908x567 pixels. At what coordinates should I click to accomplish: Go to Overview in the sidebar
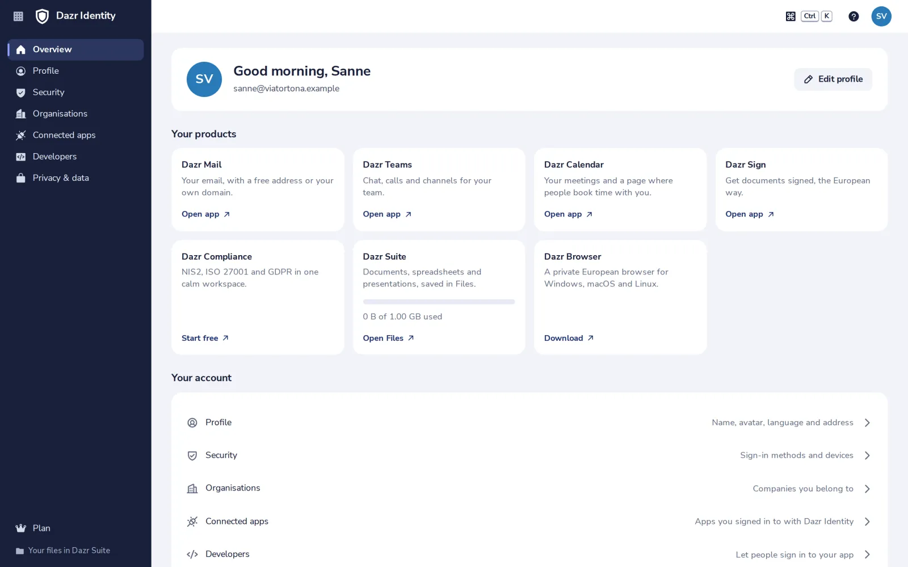[x=75, y=50]
